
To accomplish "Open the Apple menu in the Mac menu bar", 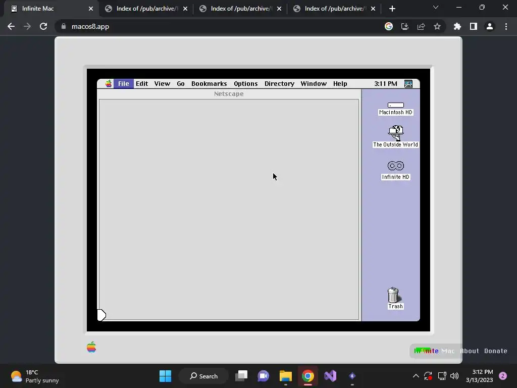I will pos(109,84).
